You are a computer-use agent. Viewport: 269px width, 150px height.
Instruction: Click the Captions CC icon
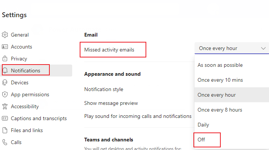5,118
